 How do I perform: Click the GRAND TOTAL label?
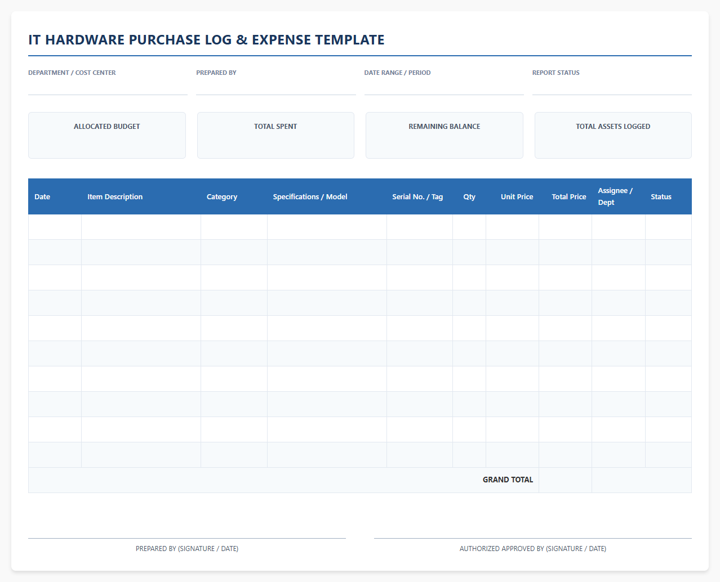point(508,480)
